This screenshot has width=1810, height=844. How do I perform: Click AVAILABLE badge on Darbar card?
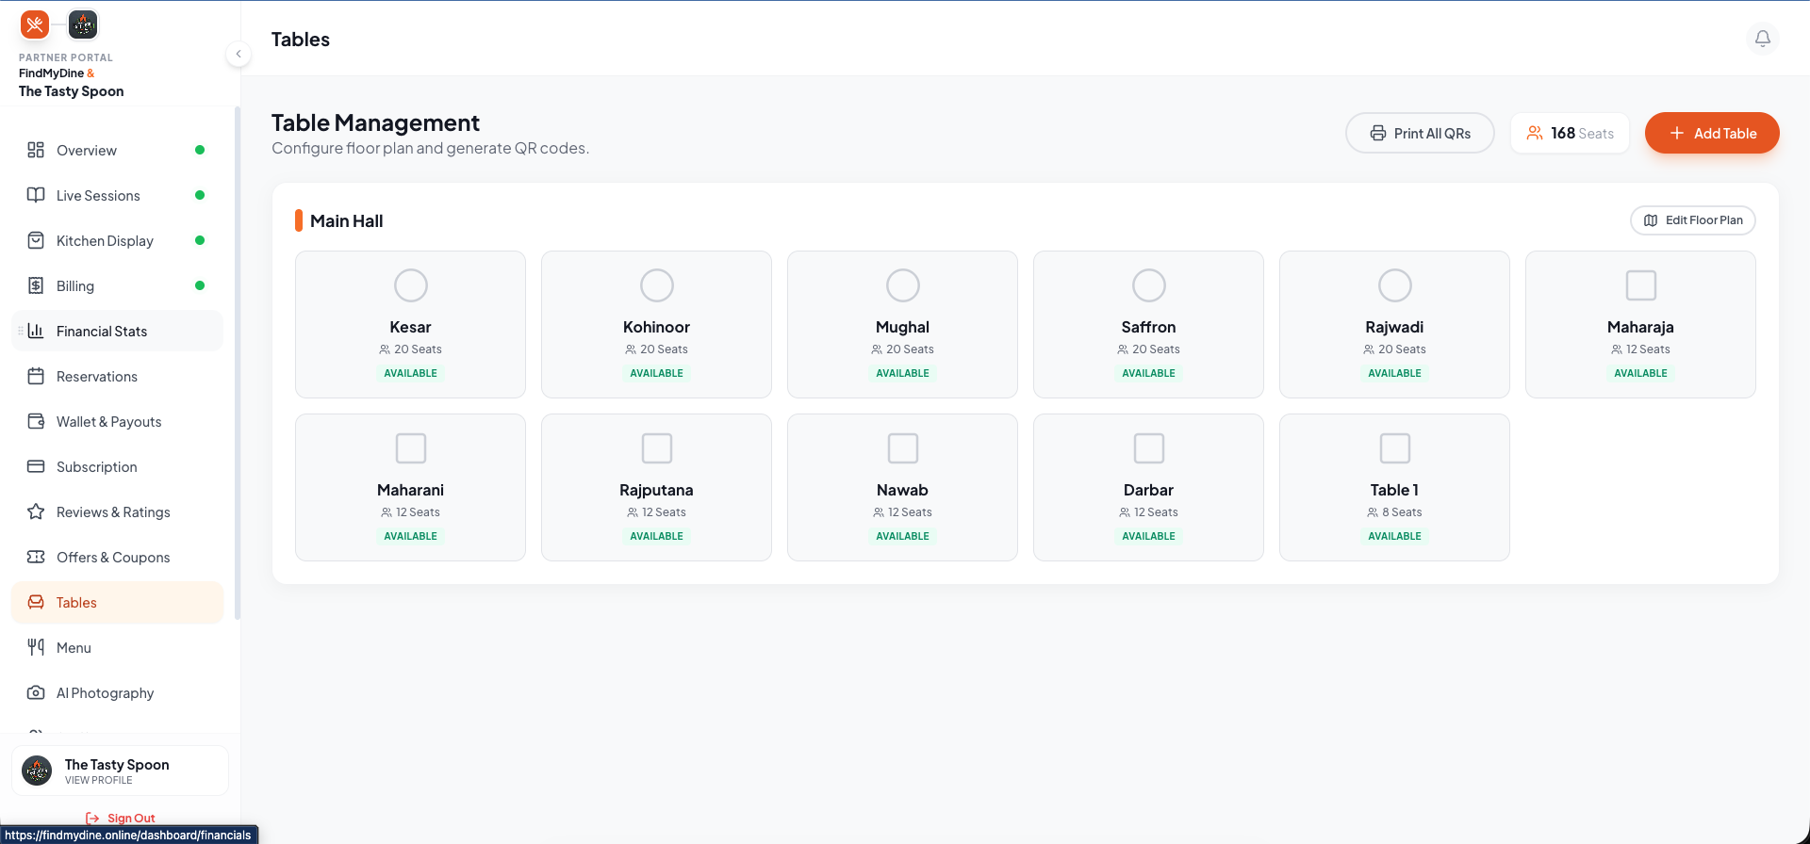tap(1148, 536)
